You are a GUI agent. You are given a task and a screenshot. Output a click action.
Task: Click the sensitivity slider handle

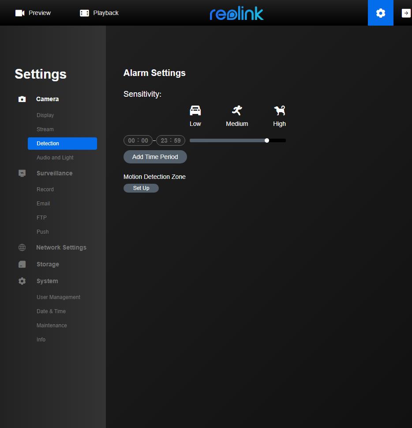click(267, 140)
